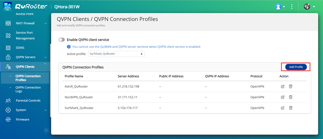Expand the NAT/Firewall chevron
This screenshot has height=139, width=323.
coord(45,24)
